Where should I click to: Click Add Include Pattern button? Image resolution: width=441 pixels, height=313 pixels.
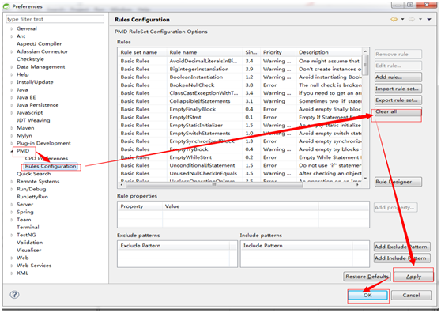click(x=402, y=258)
